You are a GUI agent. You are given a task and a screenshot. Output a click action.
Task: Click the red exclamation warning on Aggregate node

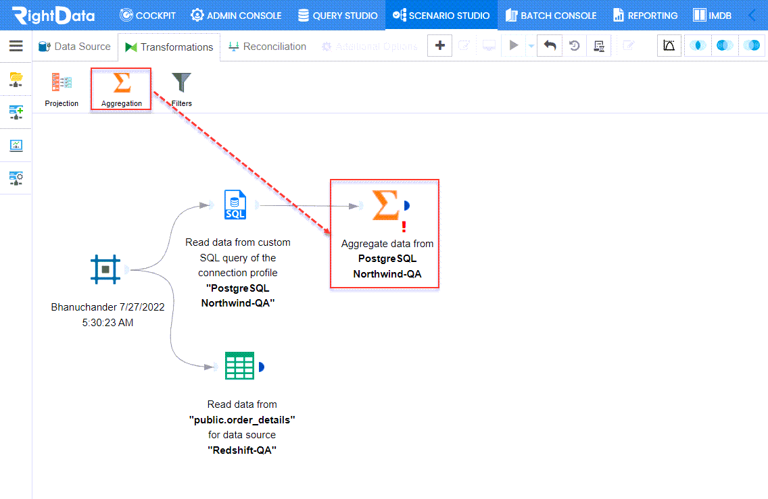(404, 226)
